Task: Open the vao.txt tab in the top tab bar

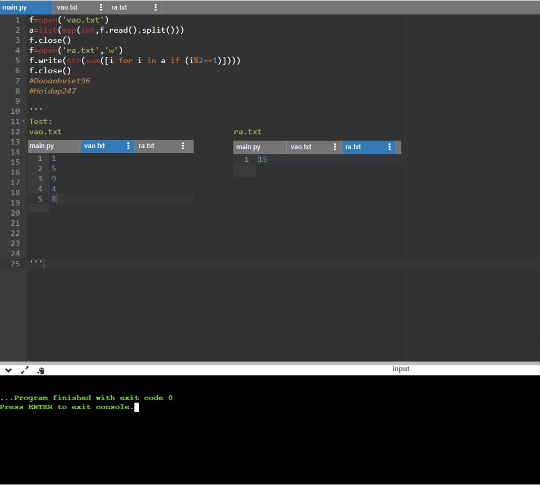Action: point(67,7)
